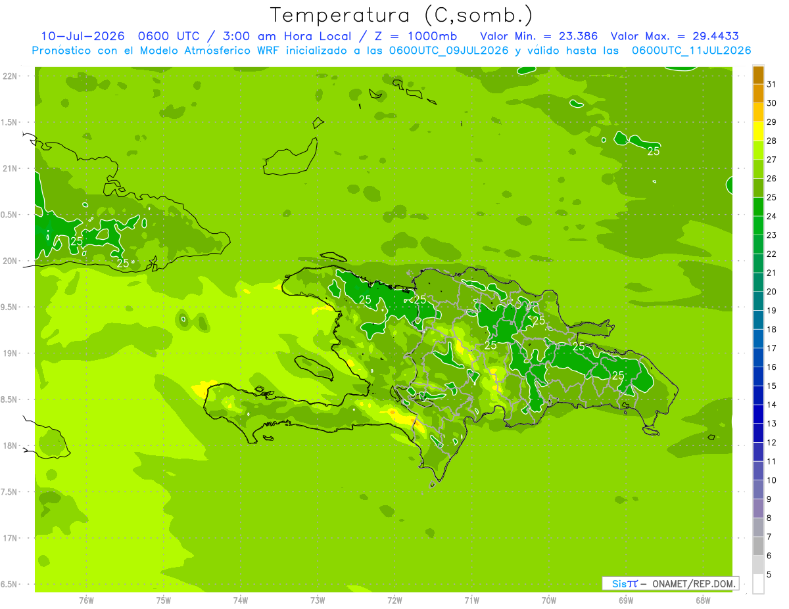Viewport: 789px width, 609px height.
Task: Select the purple 9 degree legend color
Action: click(758, 490)
